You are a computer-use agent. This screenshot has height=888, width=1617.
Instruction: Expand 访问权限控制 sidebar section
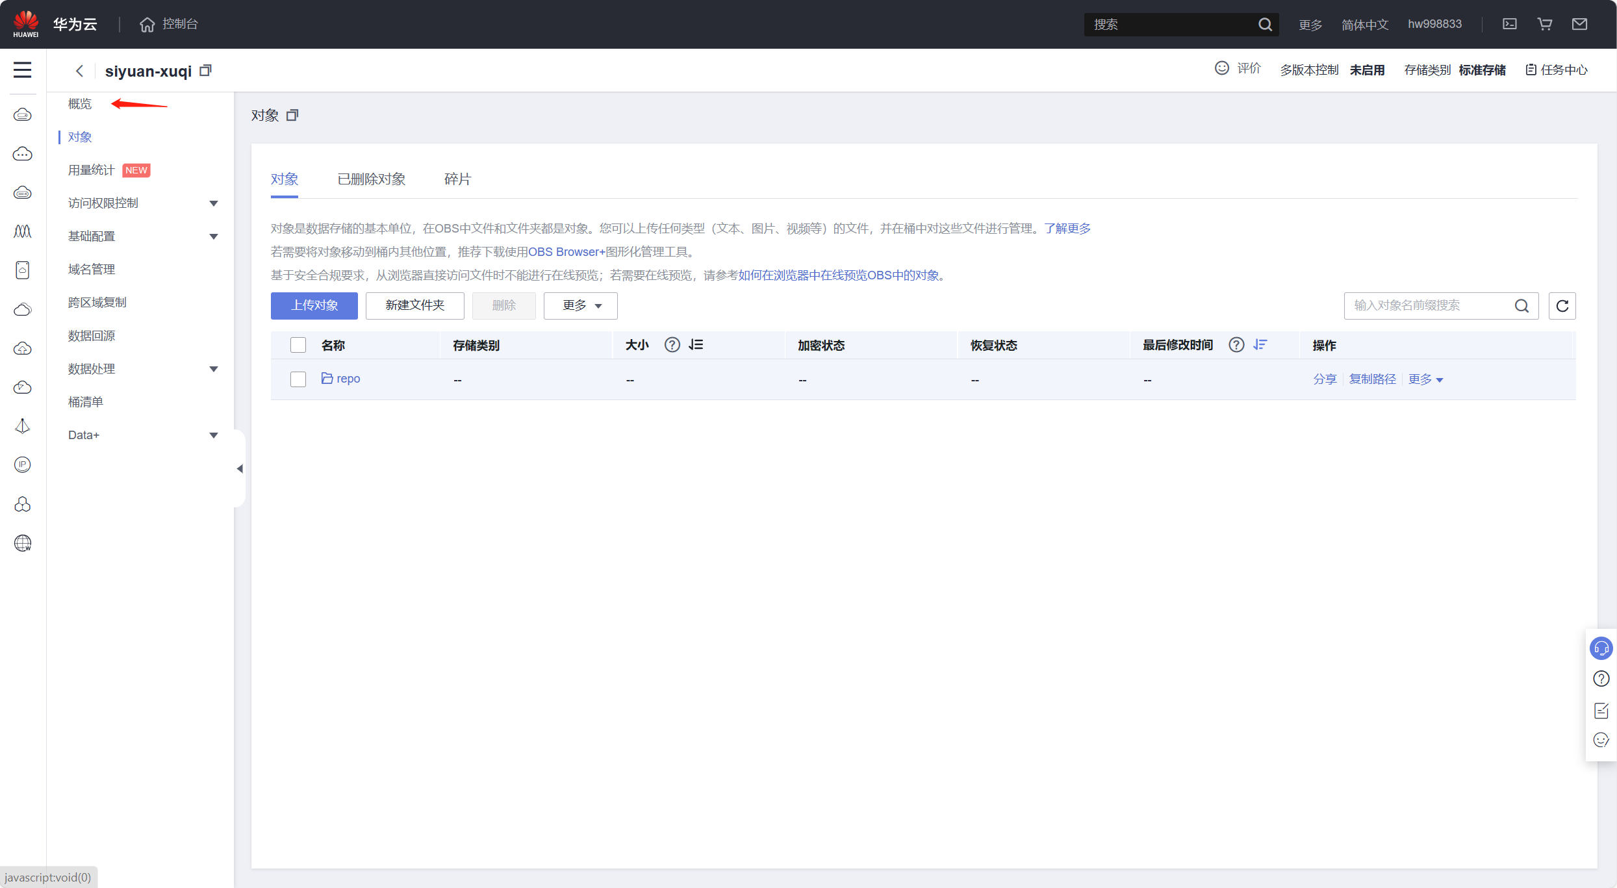coord(143,203)
